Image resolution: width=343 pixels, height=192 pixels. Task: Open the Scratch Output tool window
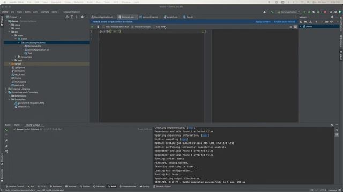tap(162, 187)
